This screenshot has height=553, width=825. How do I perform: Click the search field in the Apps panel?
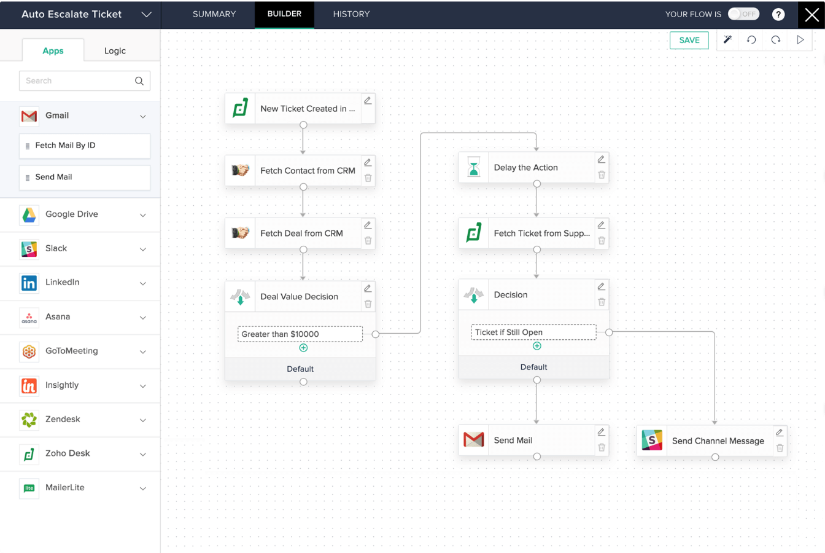pos(80,80)
